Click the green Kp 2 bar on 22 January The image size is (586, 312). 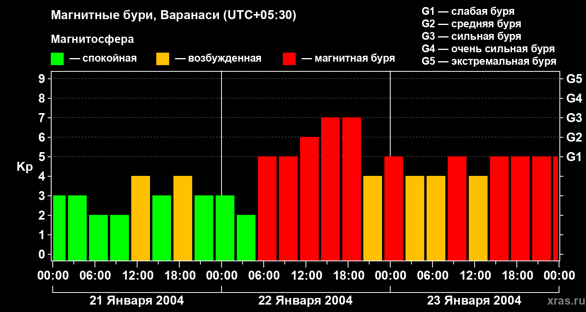[x=246, y=238]
